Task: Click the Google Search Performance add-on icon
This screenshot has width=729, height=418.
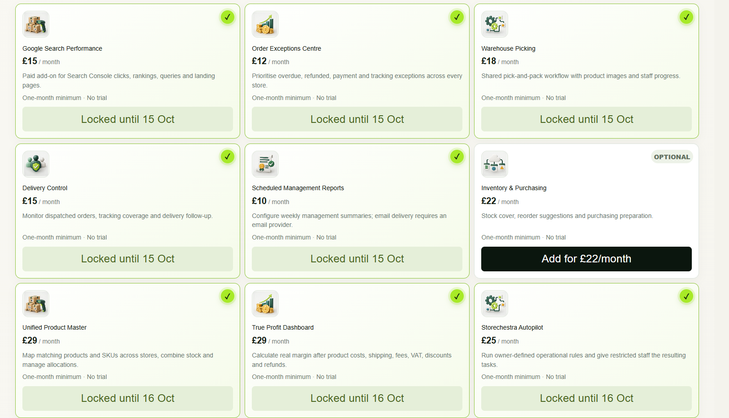Action: coord(36,24)
